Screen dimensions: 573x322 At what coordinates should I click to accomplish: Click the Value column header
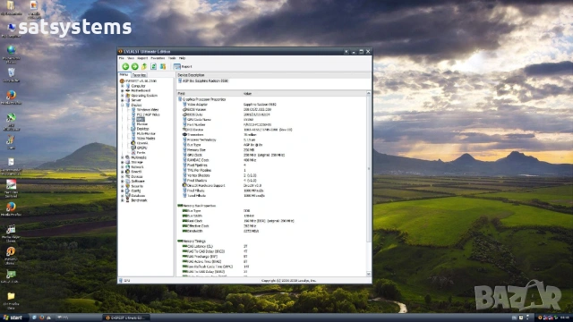pos(304,94)
